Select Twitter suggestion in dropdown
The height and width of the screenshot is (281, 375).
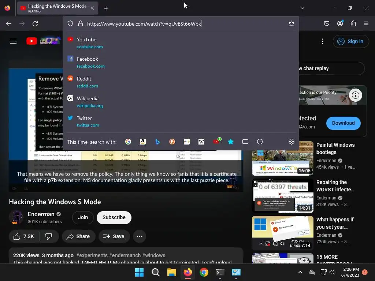[181, 121]
